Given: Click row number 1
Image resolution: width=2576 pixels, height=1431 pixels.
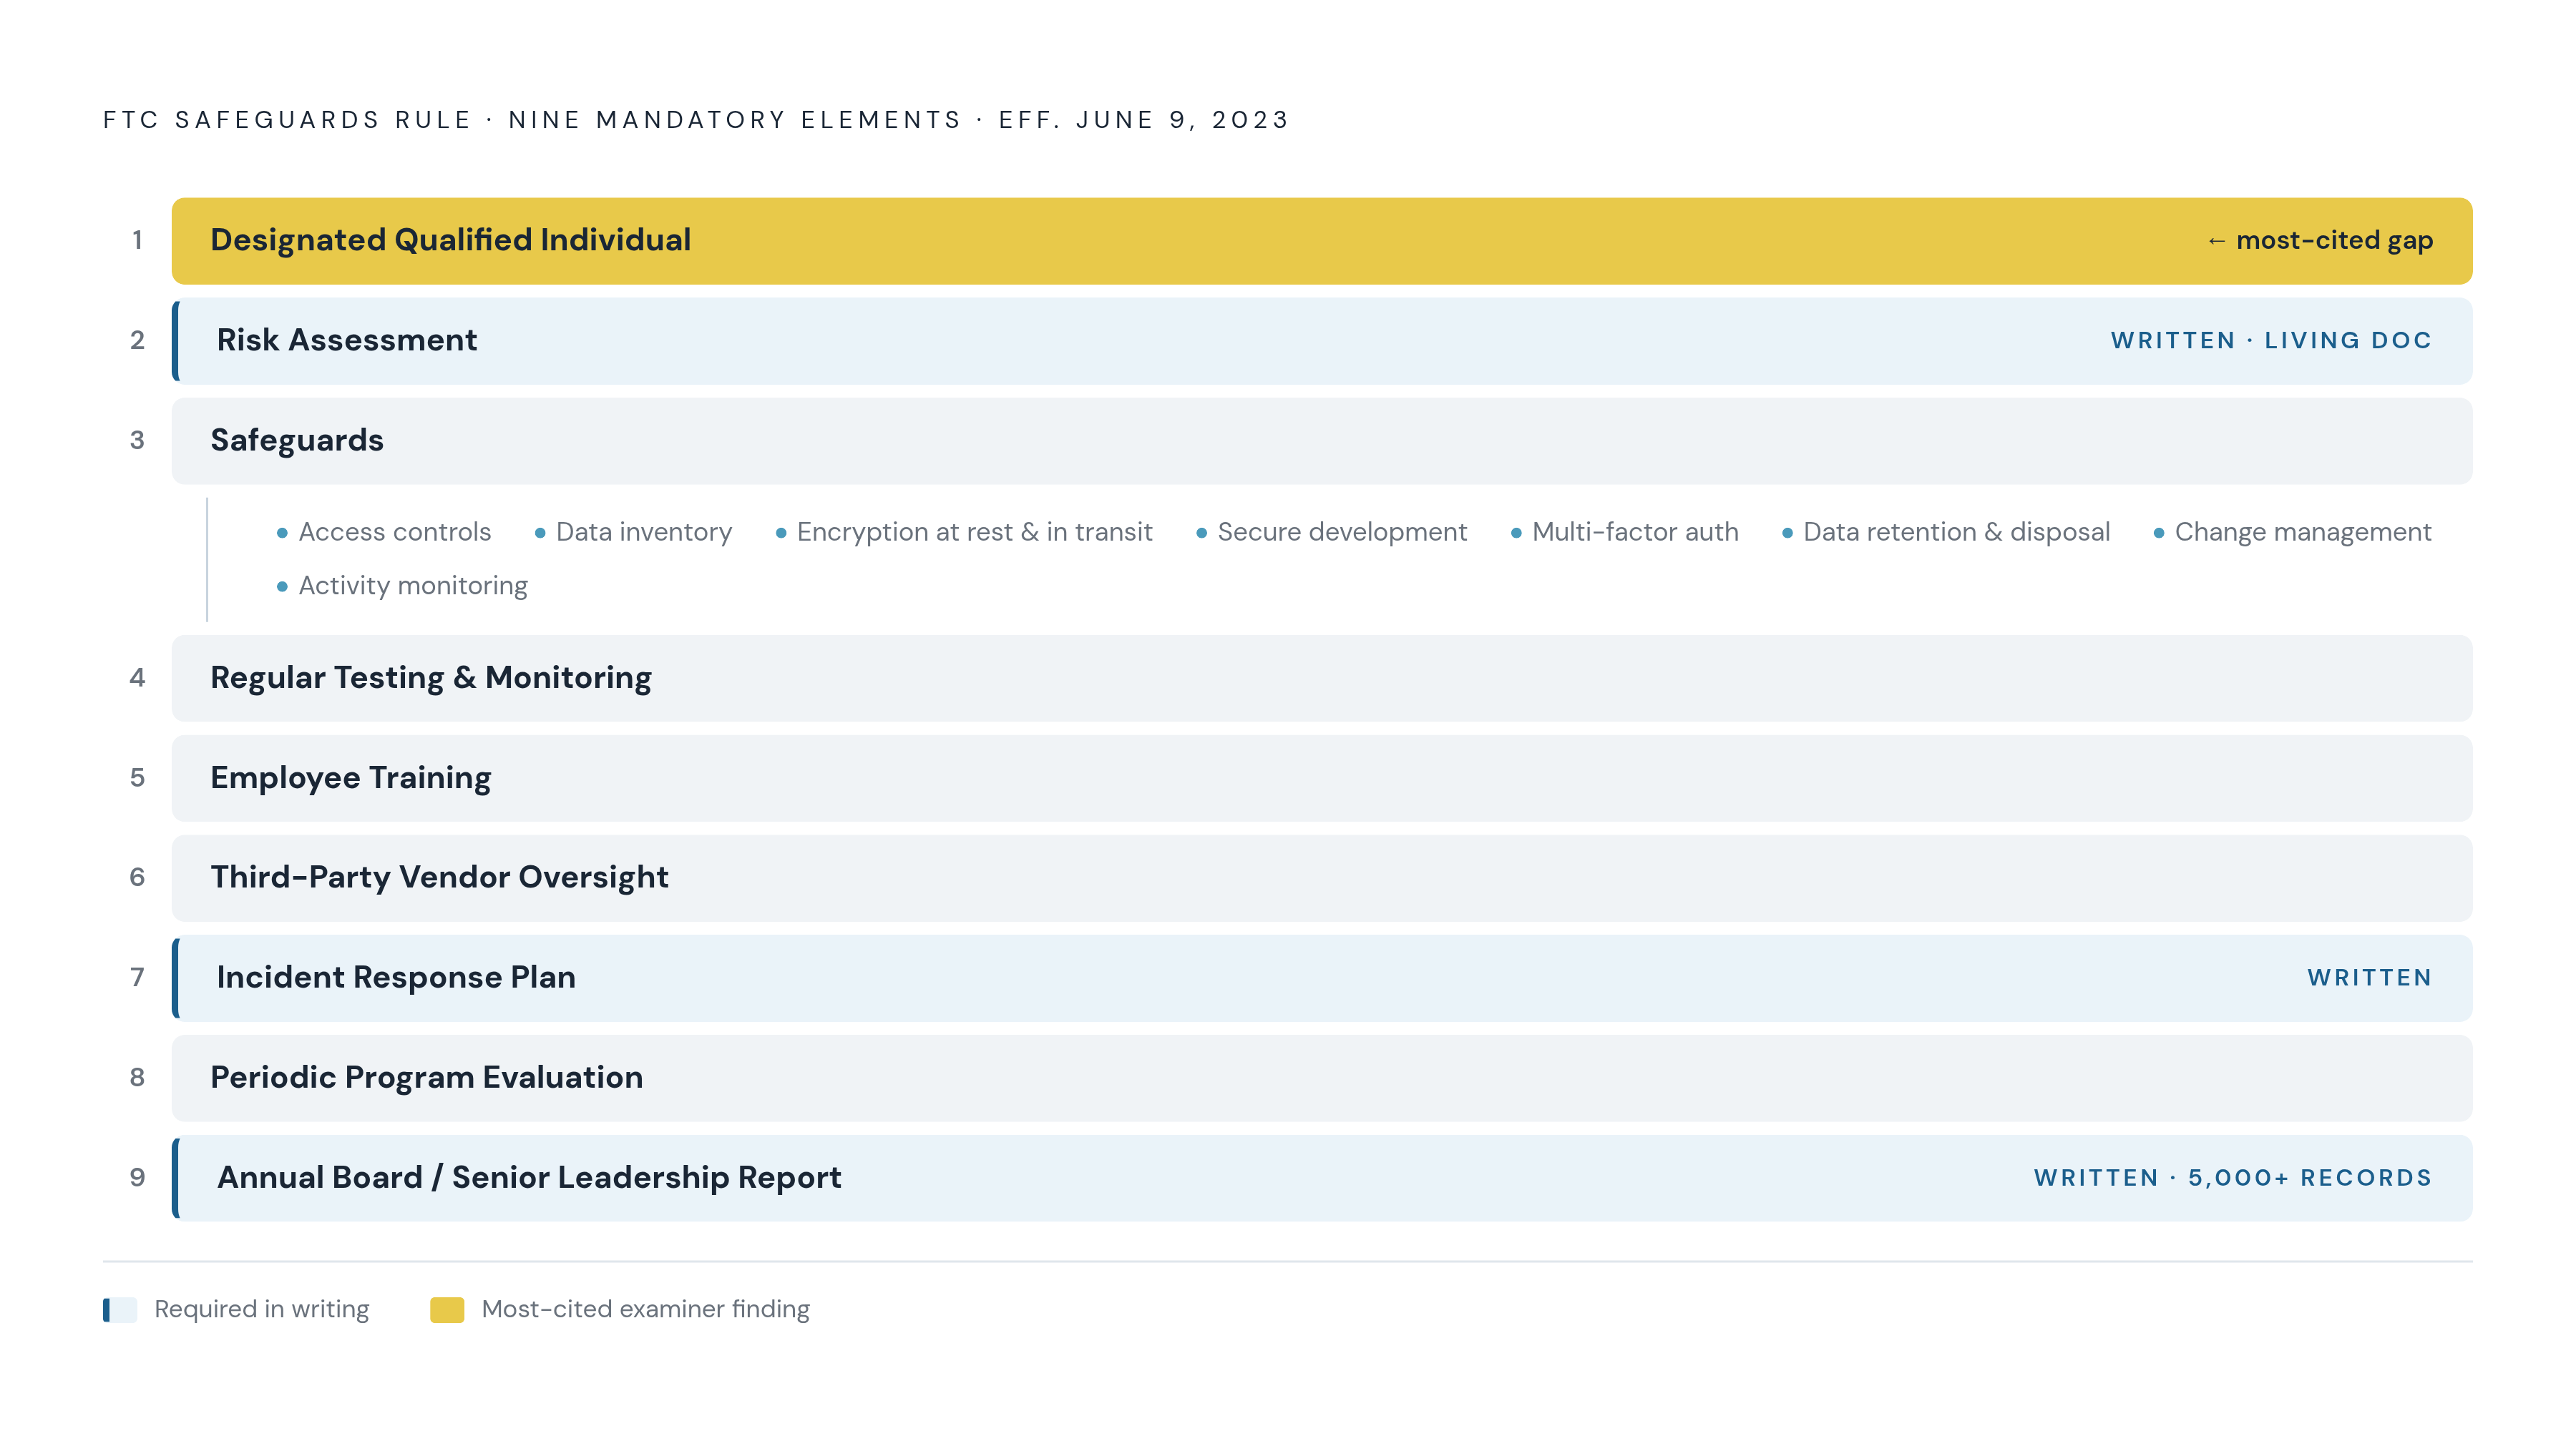Looking at the screenshot, I should [x=137, y=241].
